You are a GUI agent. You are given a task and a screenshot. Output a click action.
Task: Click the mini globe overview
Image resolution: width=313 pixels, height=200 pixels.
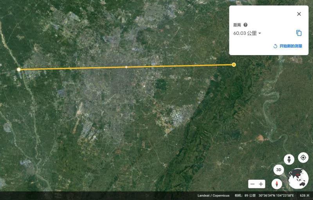(298, 179)
